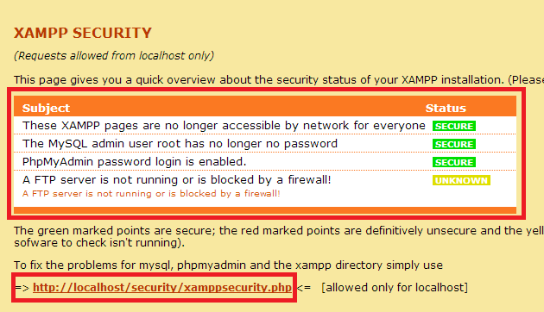Click the 'green marked points are secure' paragraph
544x312 pixels.
pos(279,236)
